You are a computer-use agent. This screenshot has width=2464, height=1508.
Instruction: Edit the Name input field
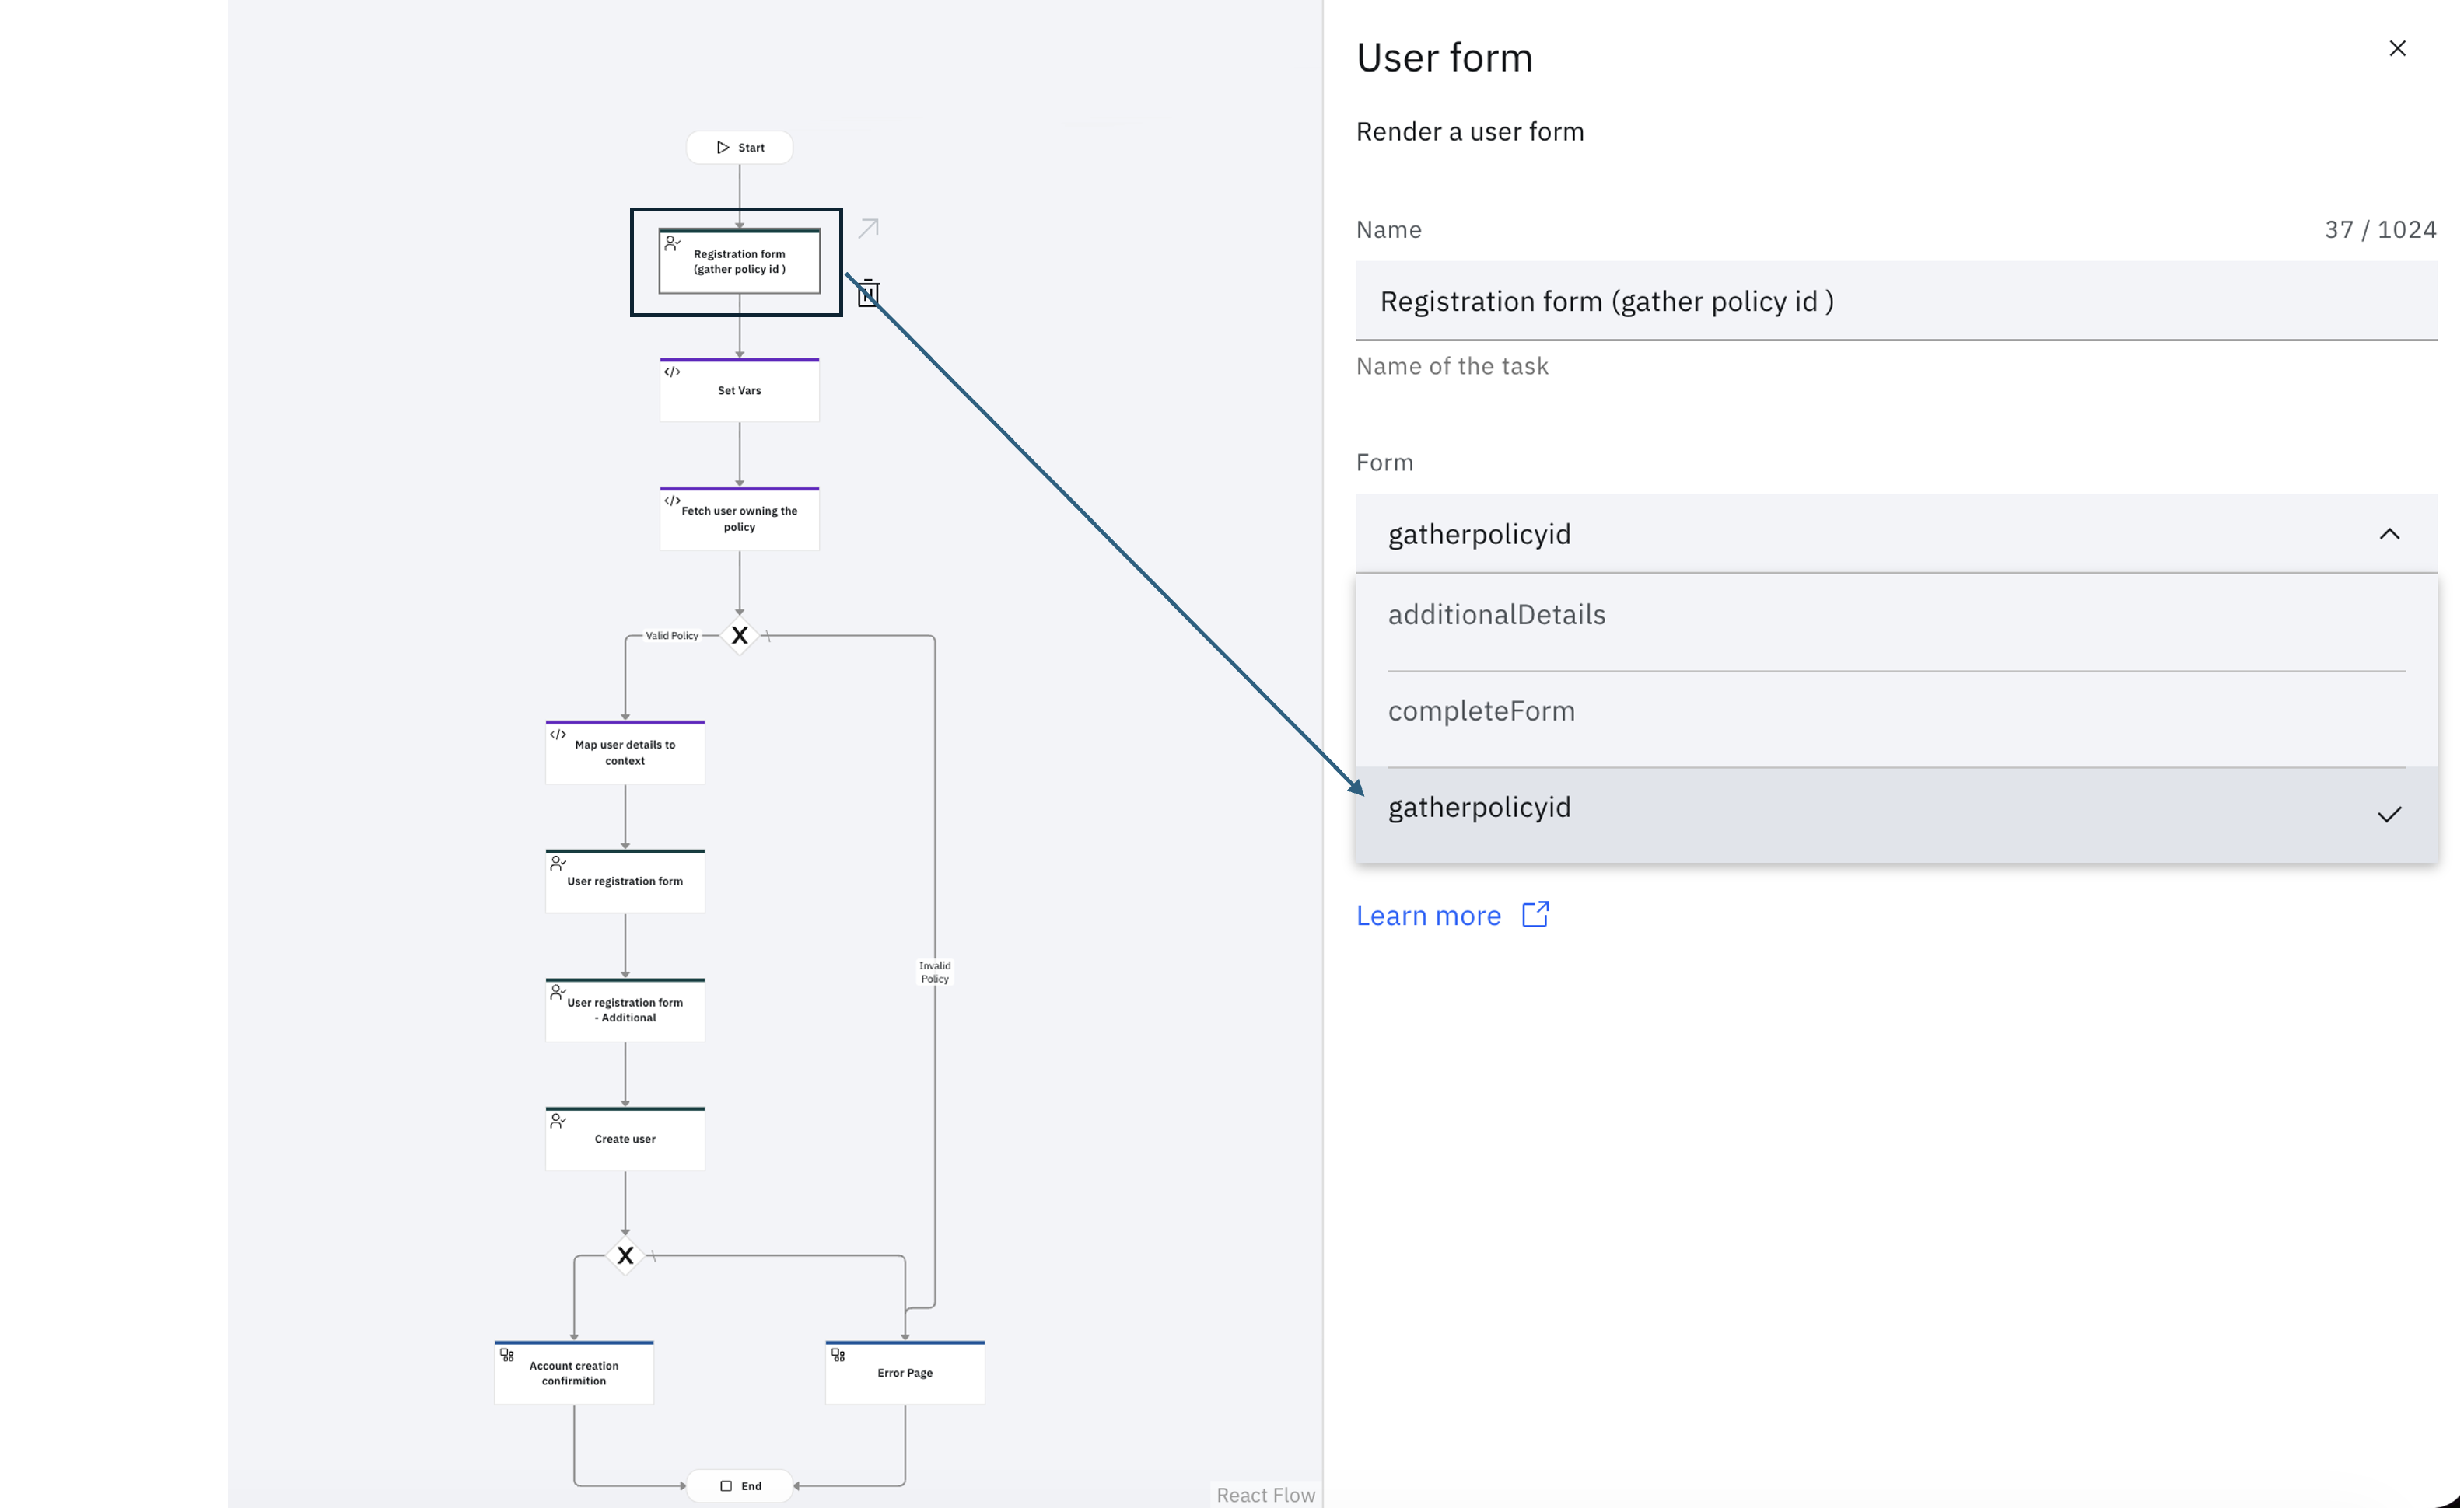(1896, 301)
